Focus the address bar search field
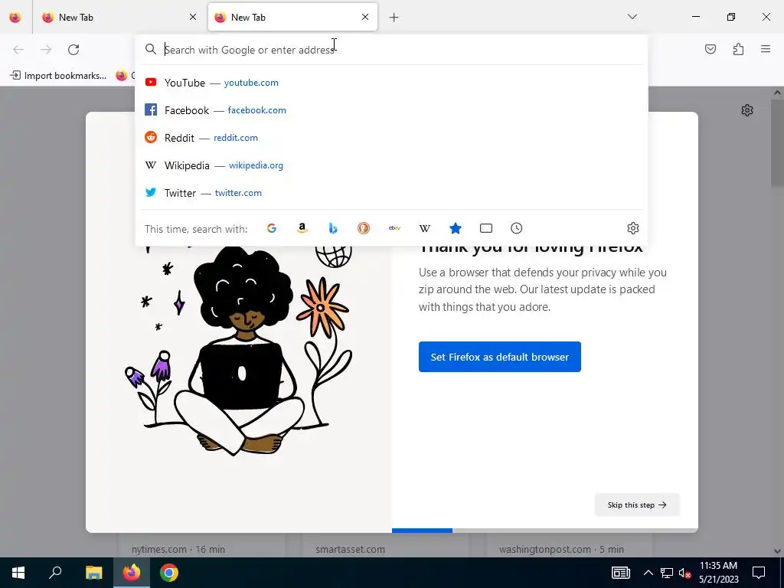784x588 pixels. (391, 50)
